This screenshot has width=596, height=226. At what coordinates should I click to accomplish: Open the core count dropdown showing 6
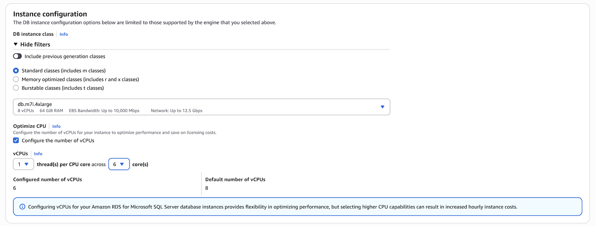119,164
